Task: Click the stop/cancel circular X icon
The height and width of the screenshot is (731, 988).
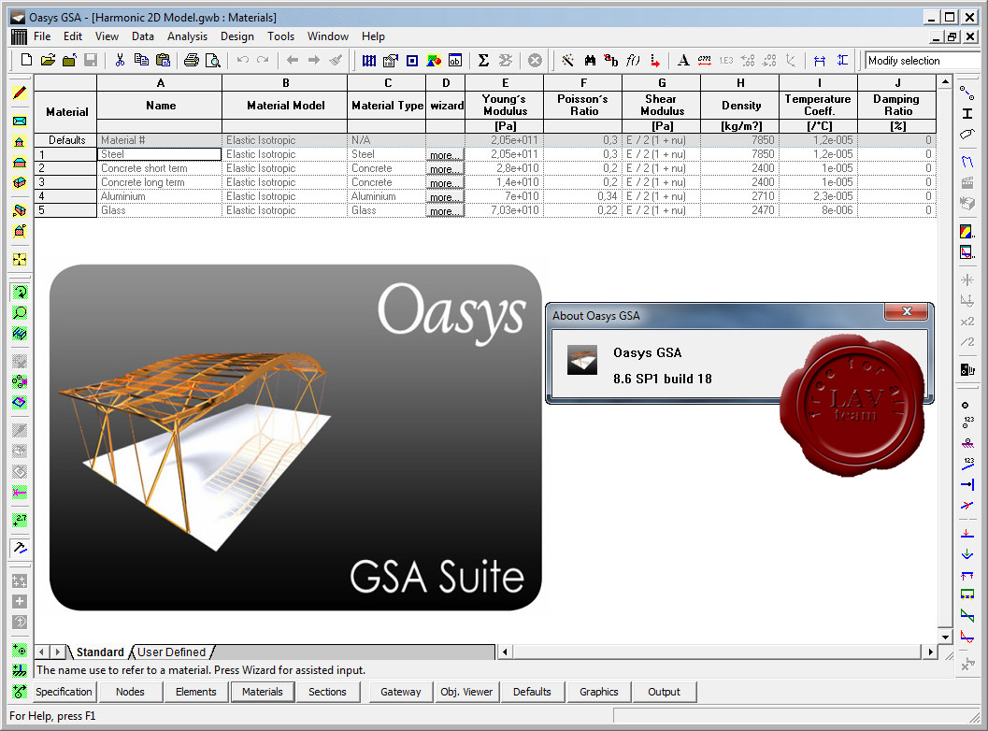Action: [x=535, y=61]
